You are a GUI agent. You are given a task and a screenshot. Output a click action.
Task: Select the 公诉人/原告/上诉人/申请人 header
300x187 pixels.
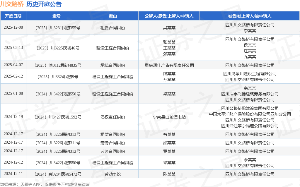tap(169, 16)
